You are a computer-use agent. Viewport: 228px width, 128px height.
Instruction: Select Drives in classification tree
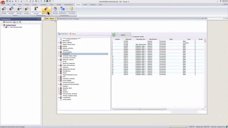point(64,62)
